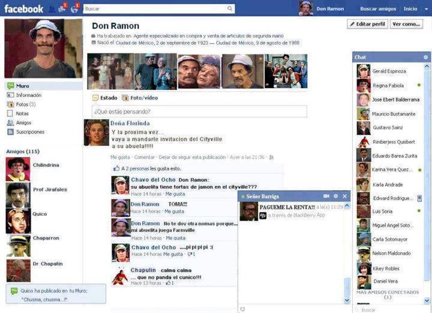This screenshot has width=432, height=313.
Task: Click the chat Buscar field at bottom
Action: pyautogui.click(x=391, y=309)
